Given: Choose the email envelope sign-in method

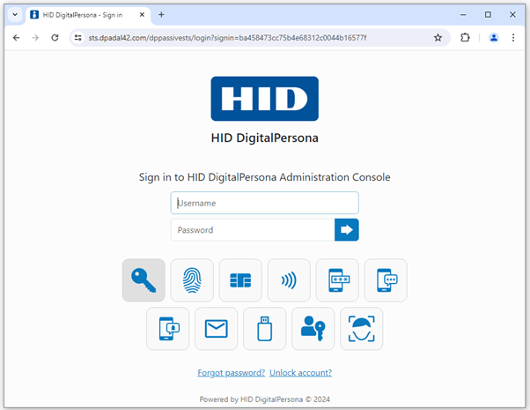Looking at the screenshot, I should [x=216, y=329].
